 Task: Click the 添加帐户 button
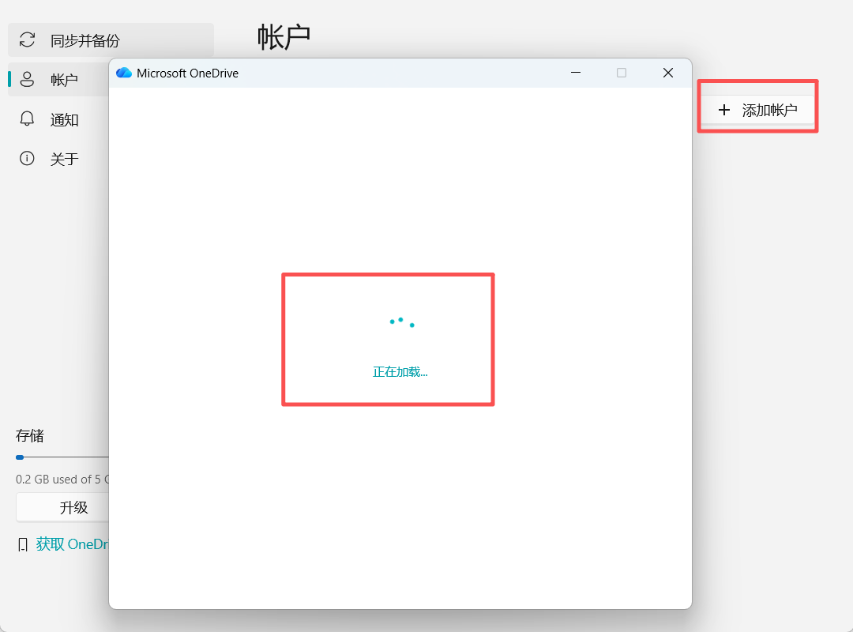click(x=757, y=110)
